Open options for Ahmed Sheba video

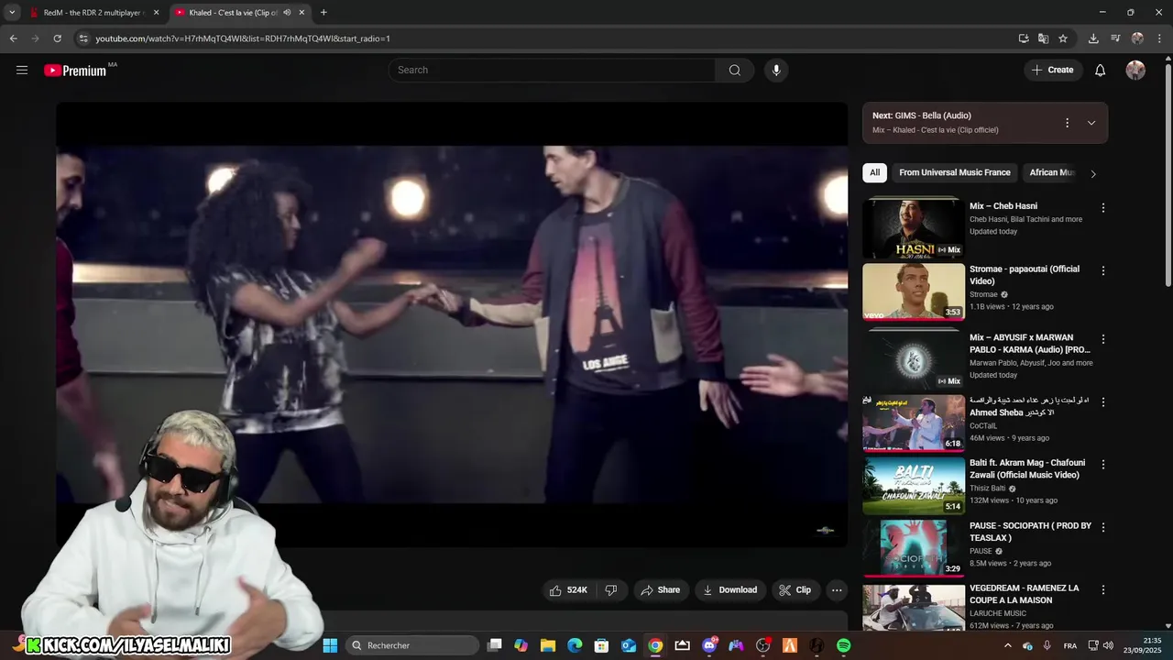(1103, 402)
